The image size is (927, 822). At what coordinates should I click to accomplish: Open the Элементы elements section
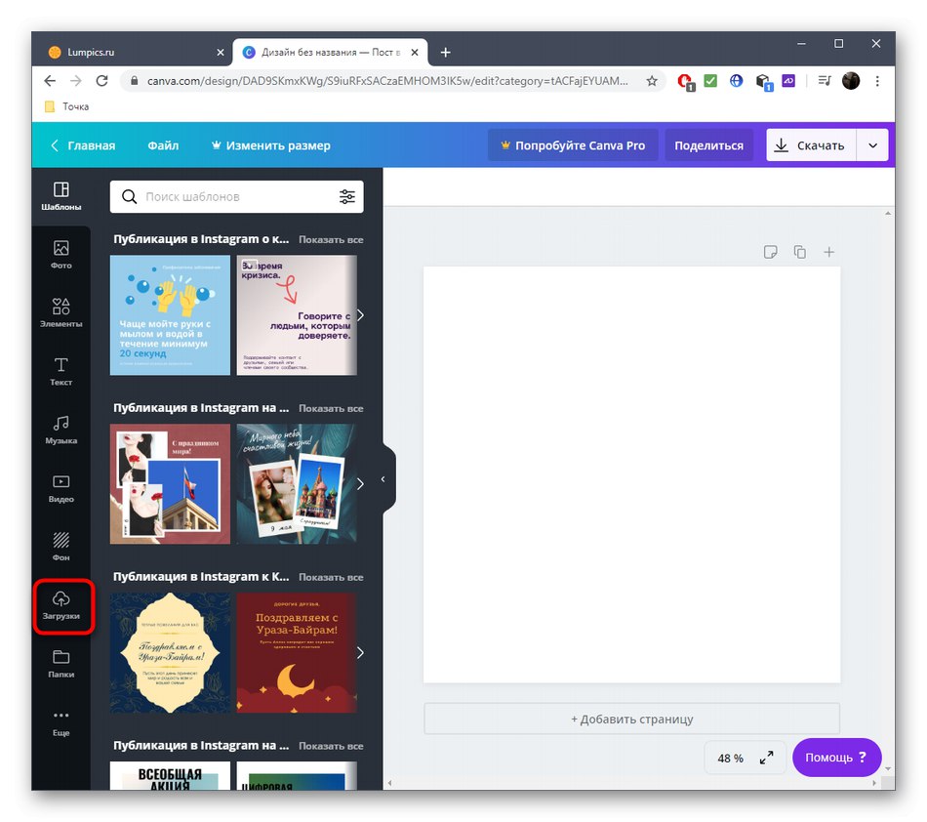tap(60, 312)
